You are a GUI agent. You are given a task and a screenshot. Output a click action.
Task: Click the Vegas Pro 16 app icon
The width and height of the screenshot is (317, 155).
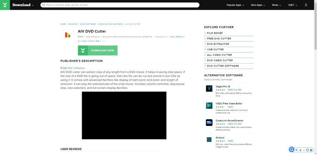point(209,89)
